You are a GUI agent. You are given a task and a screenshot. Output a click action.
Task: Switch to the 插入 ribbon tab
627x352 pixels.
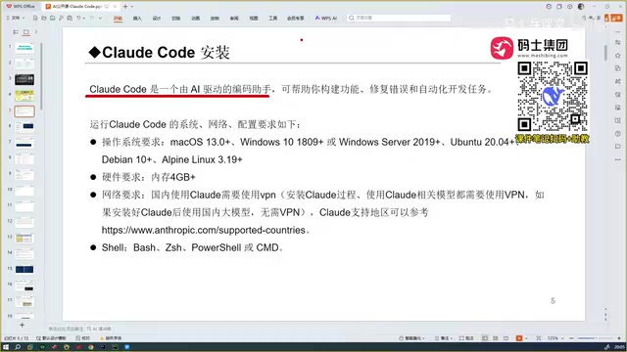[x=137, y=18]
